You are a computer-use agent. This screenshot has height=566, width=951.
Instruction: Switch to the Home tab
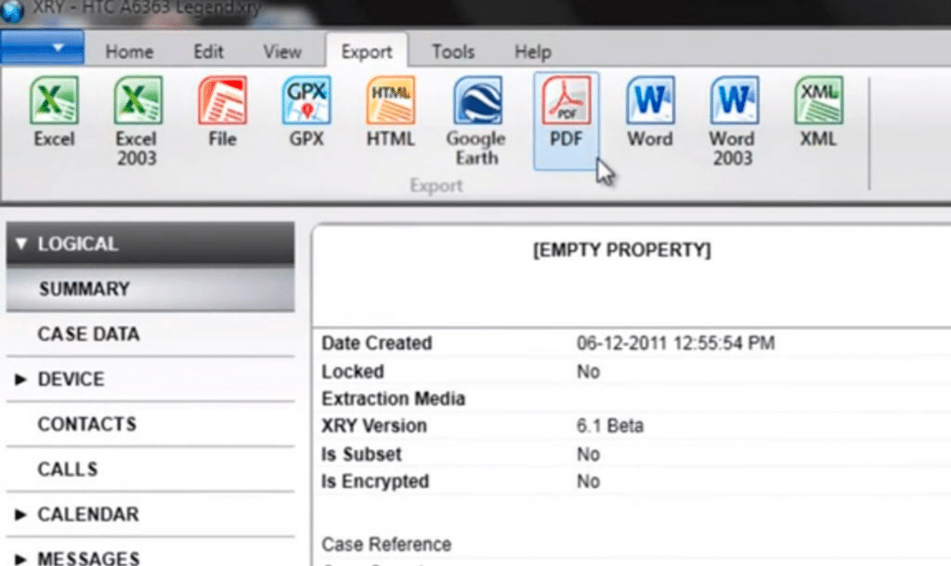[128, 51]
